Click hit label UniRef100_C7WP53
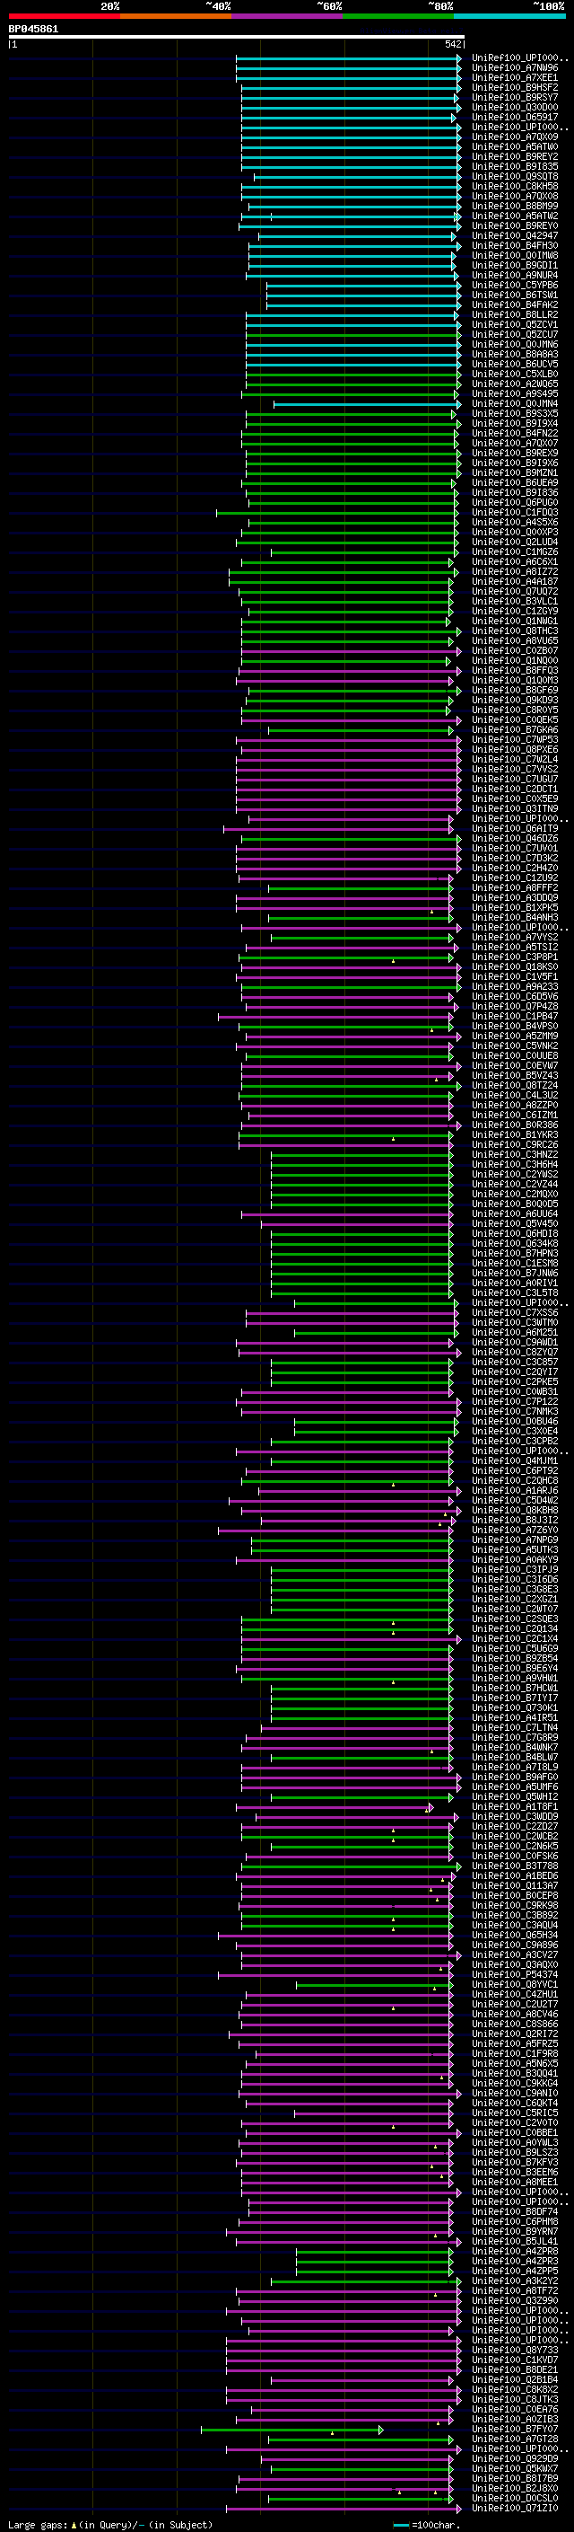This screenshot has height=2532, width=574. point(515,739)
